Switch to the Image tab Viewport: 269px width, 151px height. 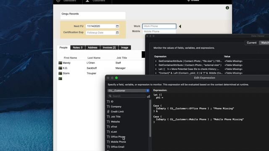pyautogui.click(x=124, y=47)
